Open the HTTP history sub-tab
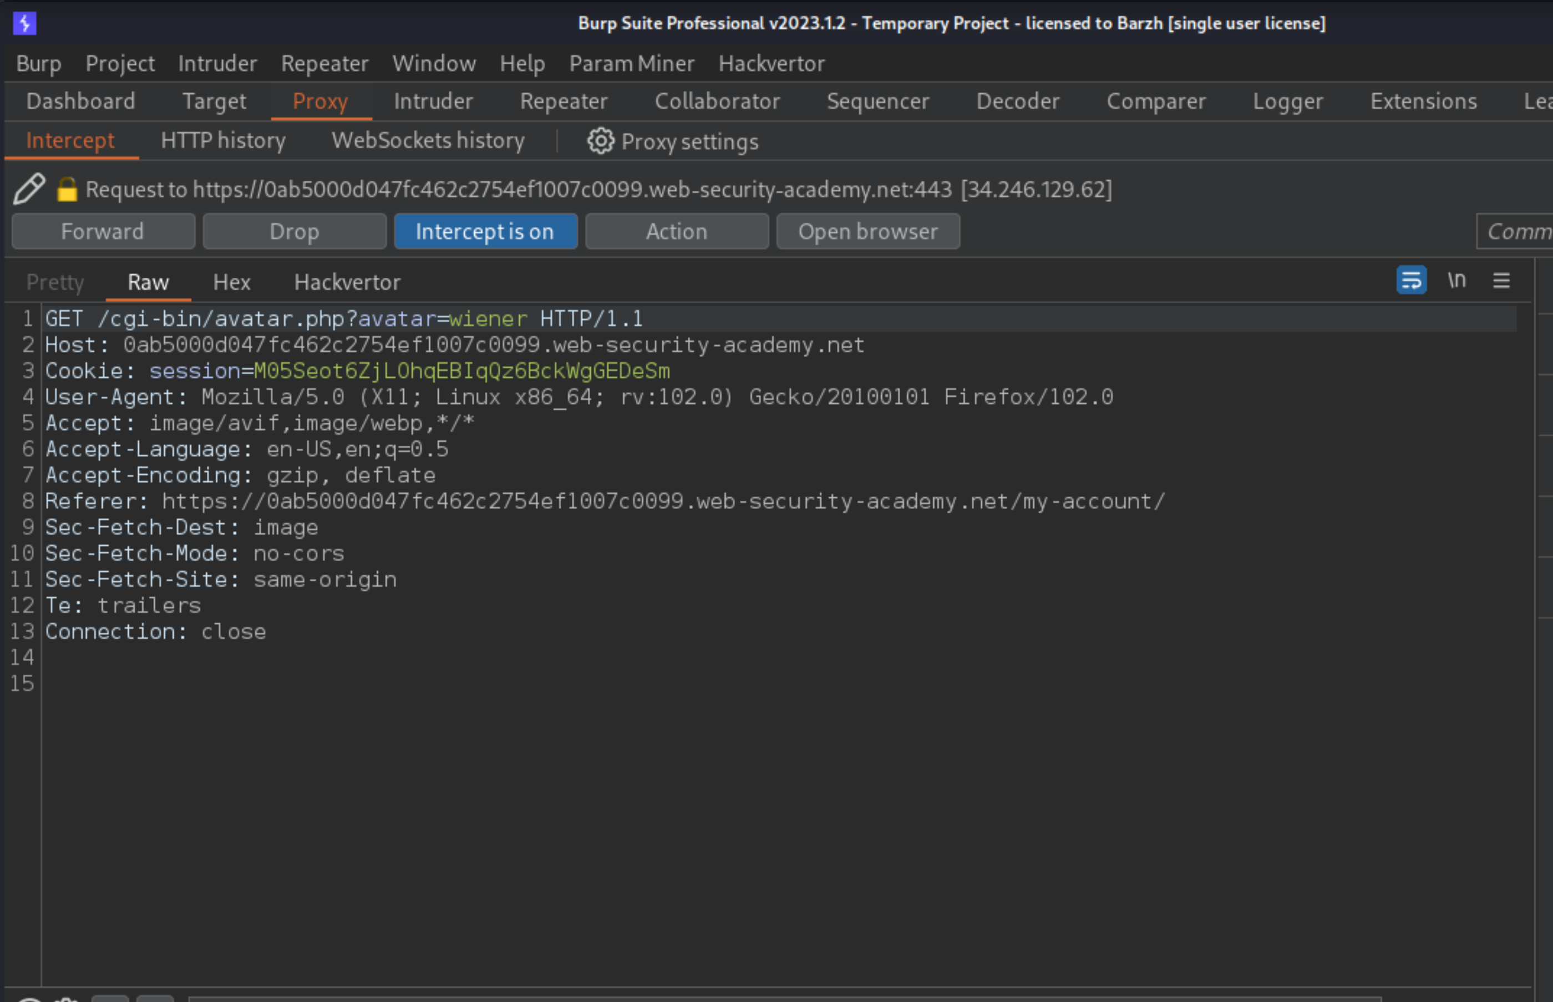The width and height of the screenshot is (1553, 1002). [223, 140]
